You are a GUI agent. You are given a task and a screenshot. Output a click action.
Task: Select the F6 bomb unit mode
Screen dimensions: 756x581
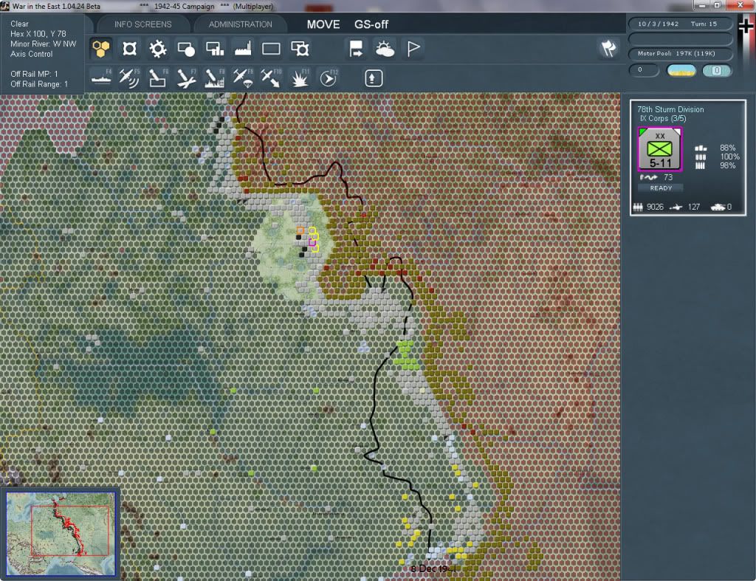click(x=158, y=78)
